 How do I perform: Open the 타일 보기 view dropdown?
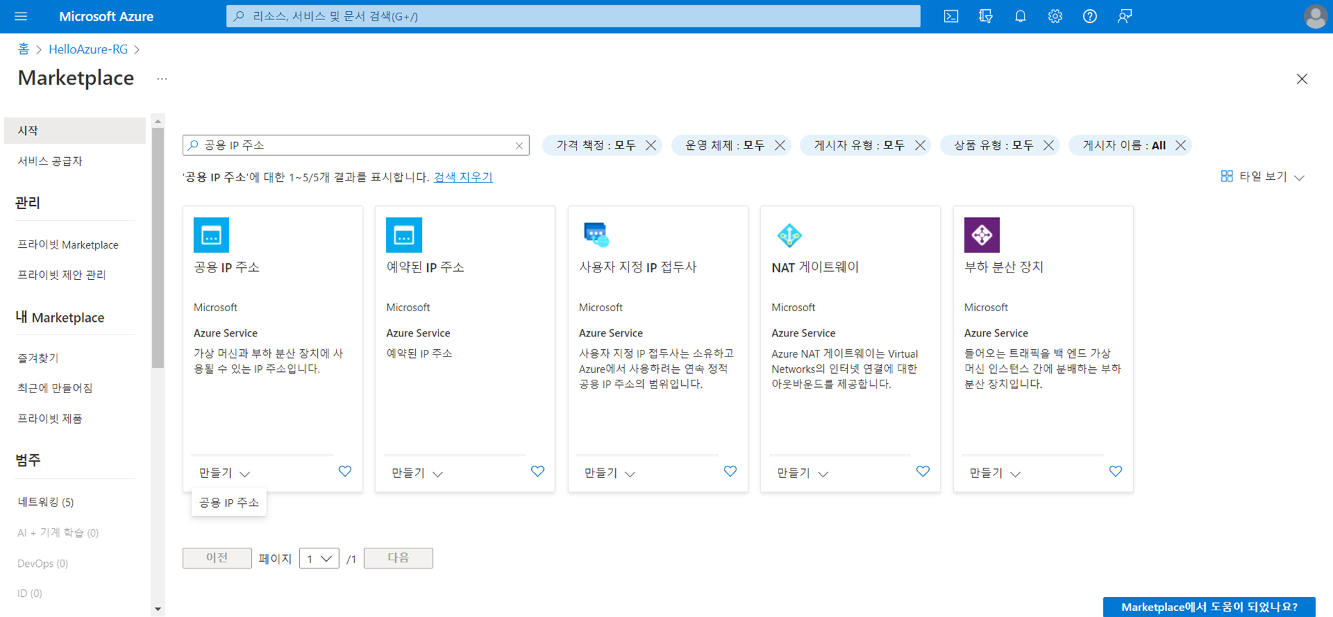pos(1262,177)
